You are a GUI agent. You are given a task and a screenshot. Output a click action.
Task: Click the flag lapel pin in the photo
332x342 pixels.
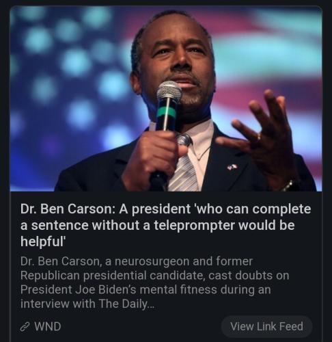(x=232, y=168)
